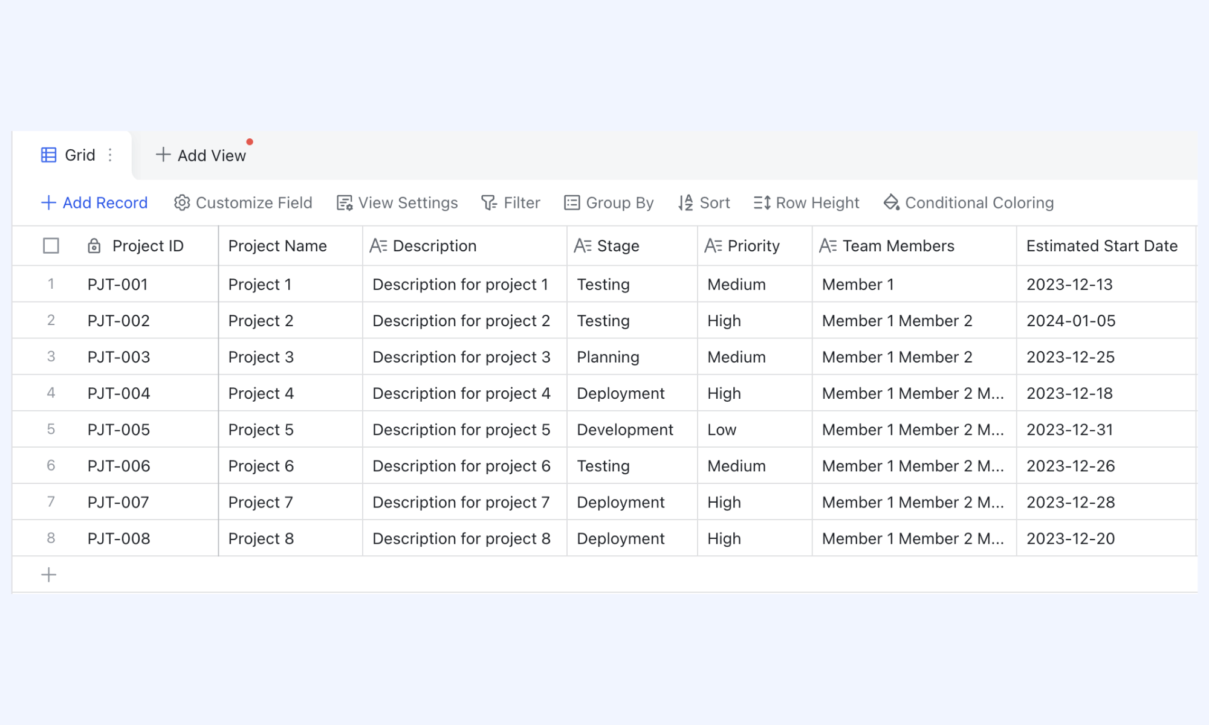Click the View Settings icon

pos(345,203)
